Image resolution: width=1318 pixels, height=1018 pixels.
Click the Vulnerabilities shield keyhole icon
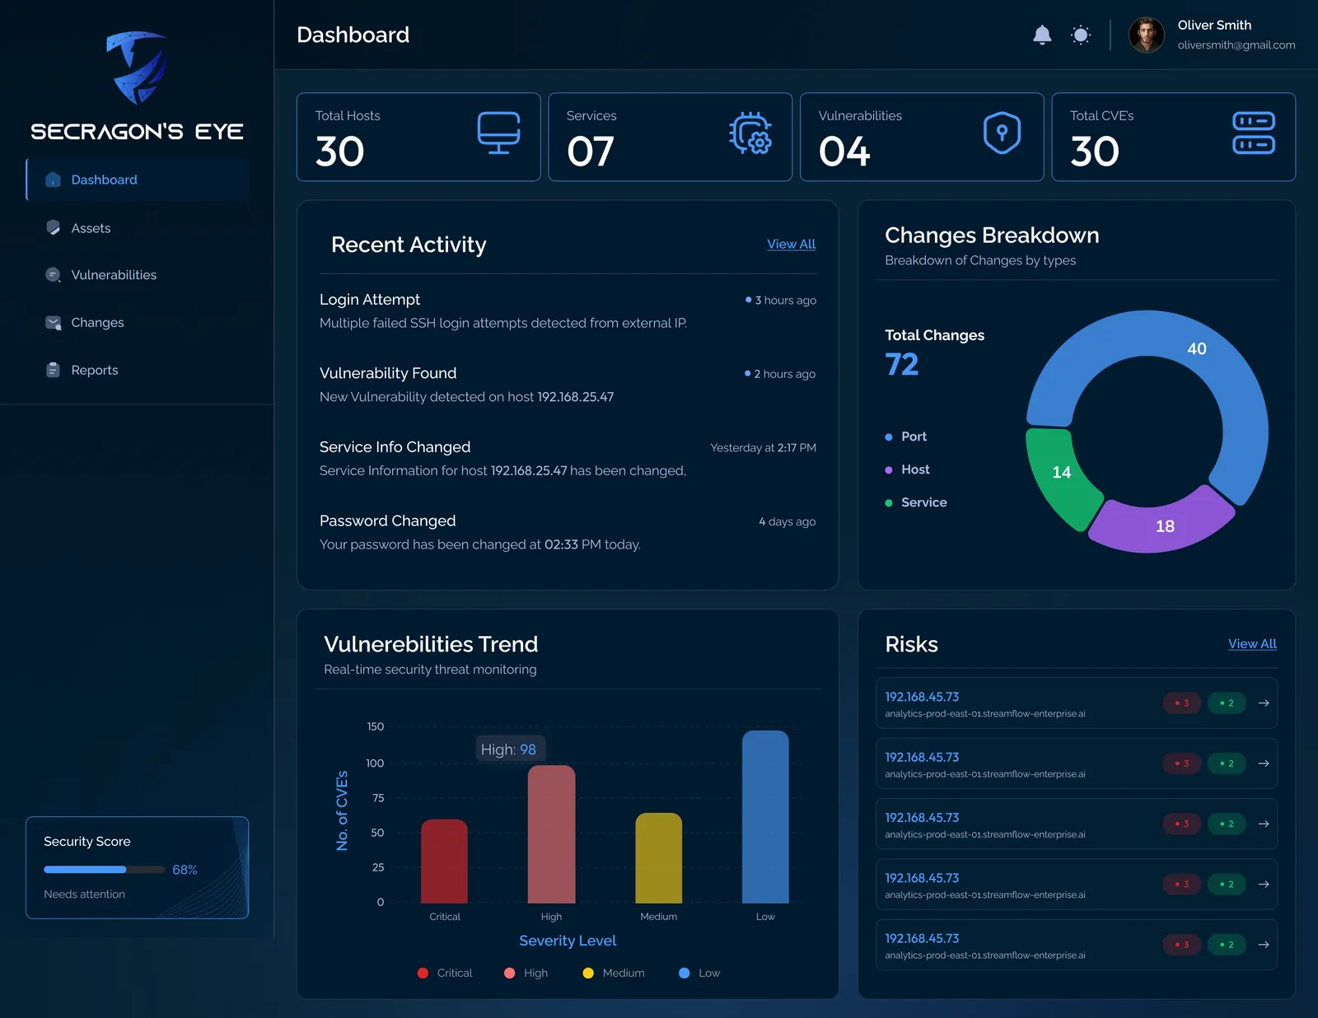1003,133
